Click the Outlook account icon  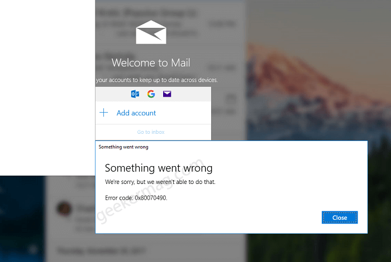coord(135,94)
